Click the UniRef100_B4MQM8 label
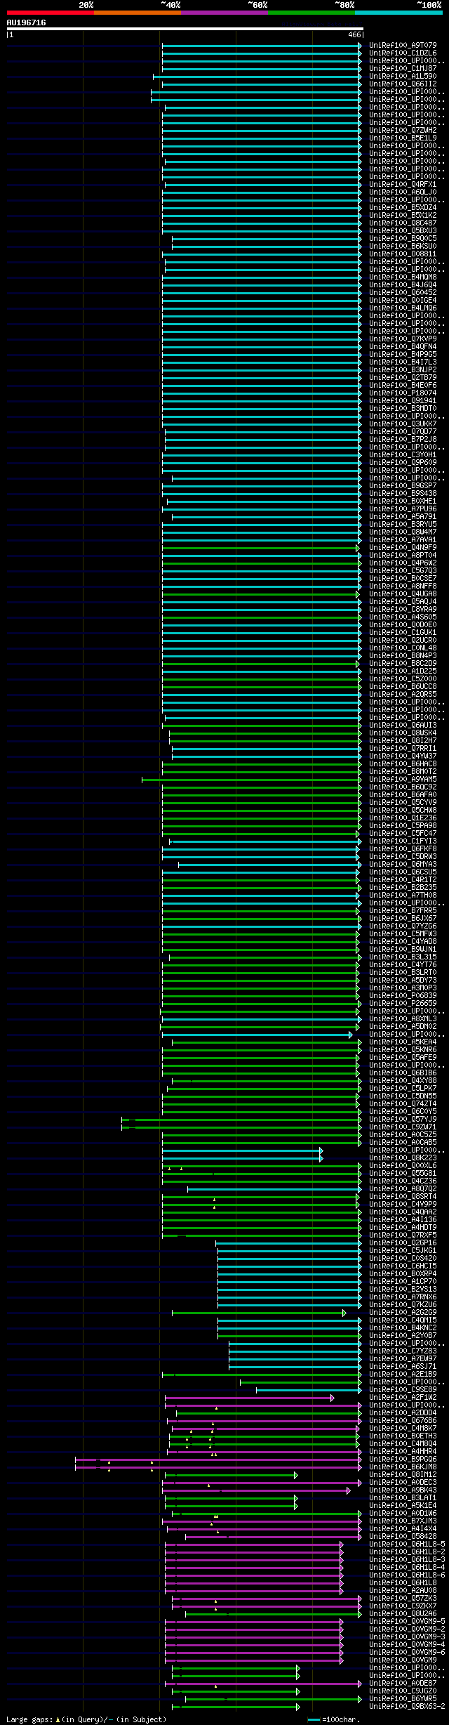 tap(403, 277)
